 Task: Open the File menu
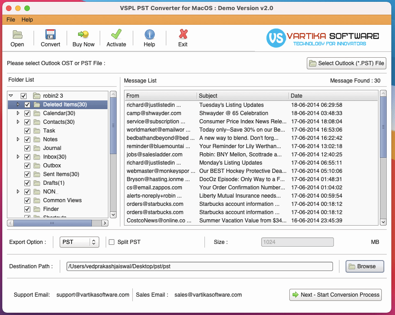pos(11,20)
